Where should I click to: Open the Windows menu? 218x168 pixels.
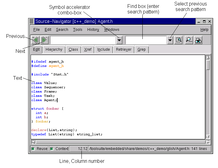pyautogui.click(x=112, y=30)
